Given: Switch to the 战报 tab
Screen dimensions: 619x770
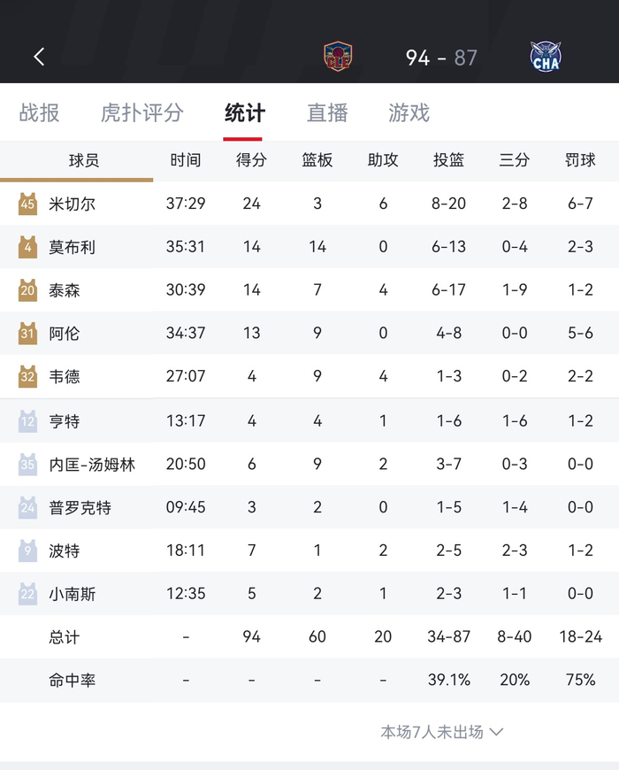Looking at the screenshot, I should pyautogui.click(x=40, y=113).
